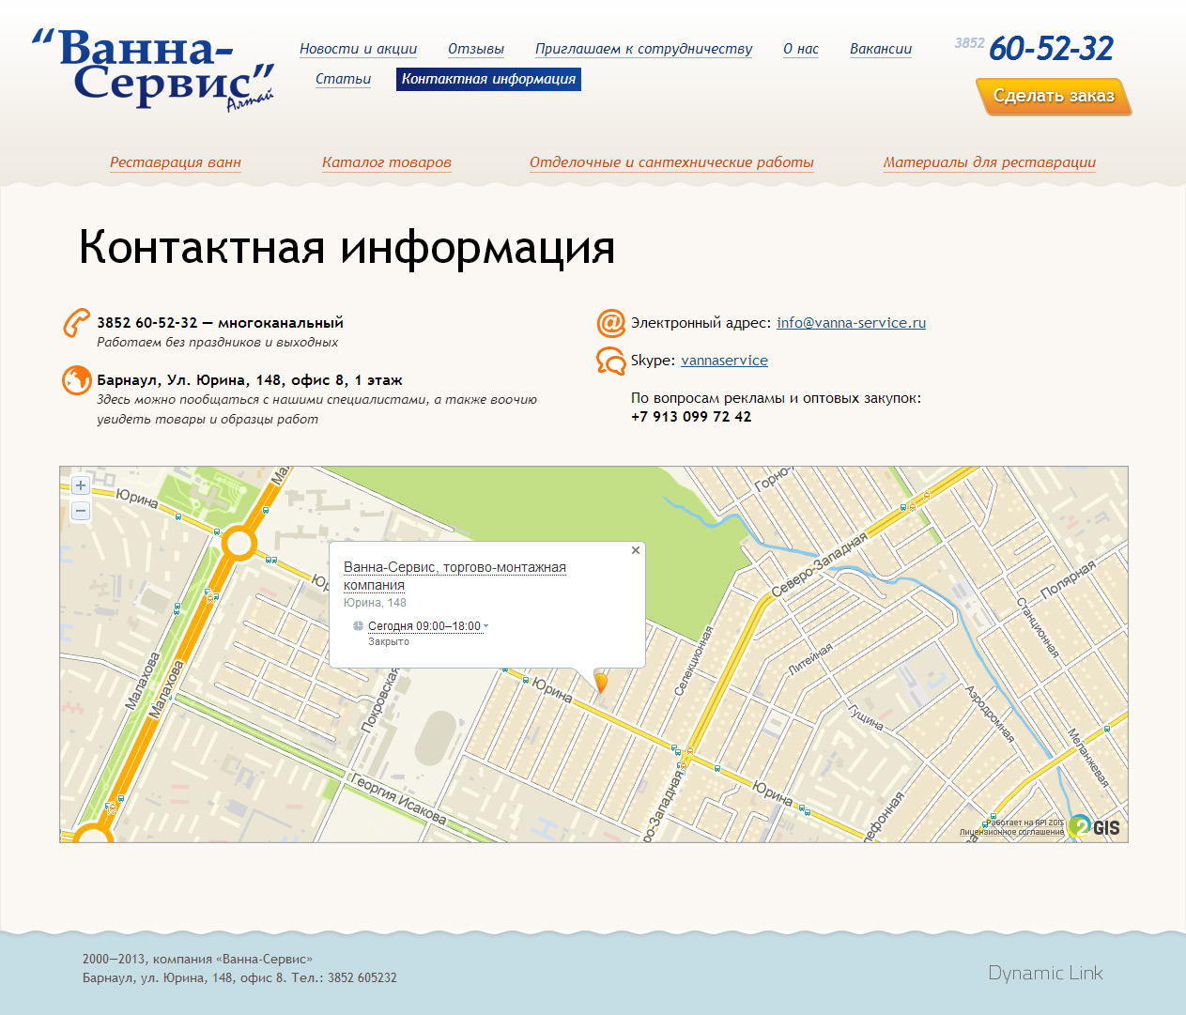Viewport: 1186px width, 1015px height.
Task: Click 3852 60-52-32 — многоканальный text
Action: click(221, 323)
